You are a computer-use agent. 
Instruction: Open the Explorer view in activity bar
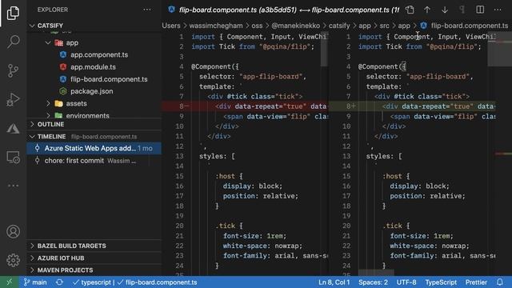point(13,13)
